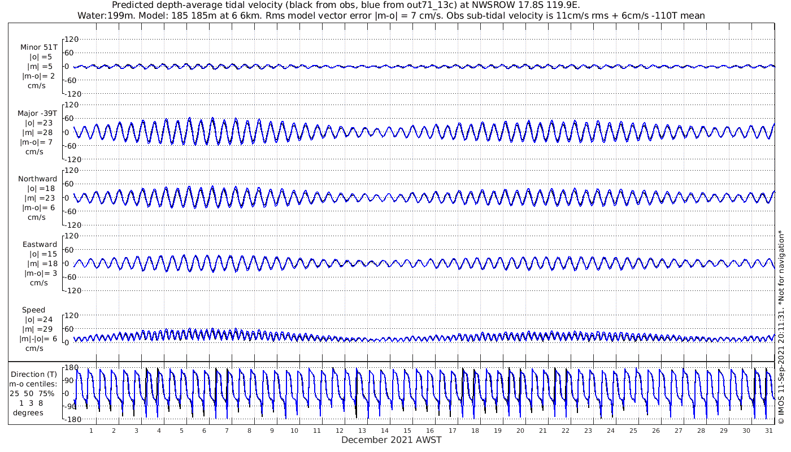
Task: Click the "-90" tick on the Direction axis
Action: pos(71,406)
